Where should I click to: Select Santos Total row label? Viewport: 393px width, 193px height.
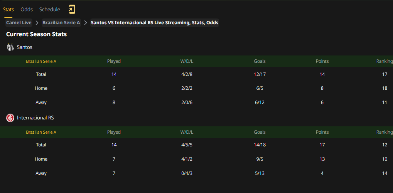pyautogui.click(x=41, y=74)
